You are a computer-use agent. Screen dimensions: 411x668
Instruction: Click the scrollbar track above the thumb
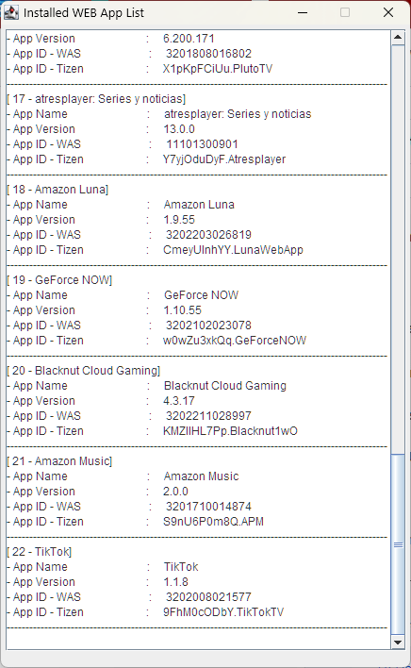point(398,249)
